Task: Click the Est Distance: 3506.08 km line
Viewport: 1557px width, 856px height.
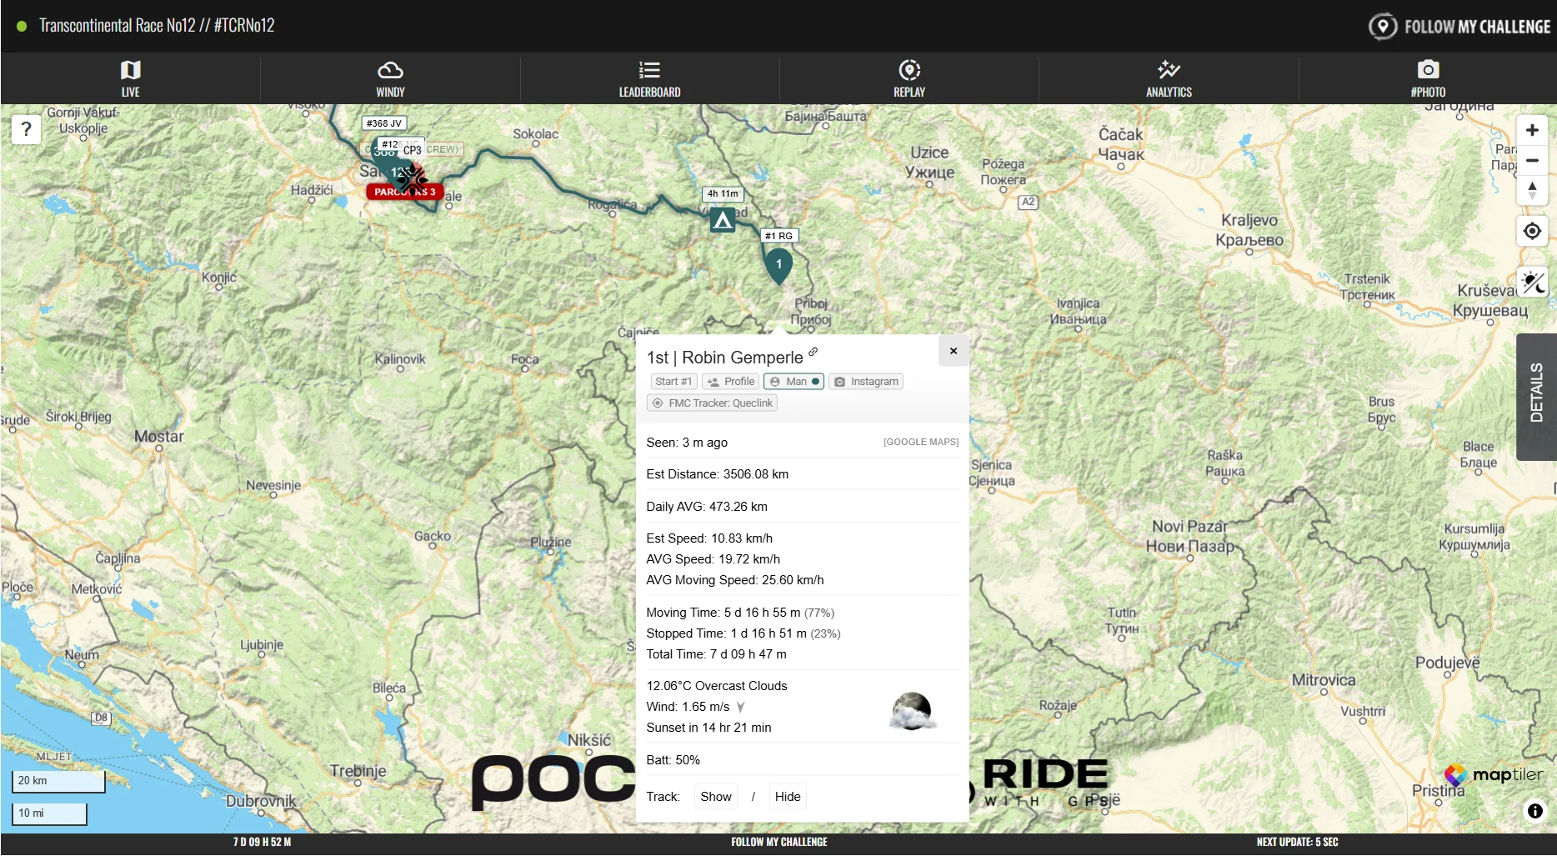Action: pyautogui.click(x=718, y=474)
